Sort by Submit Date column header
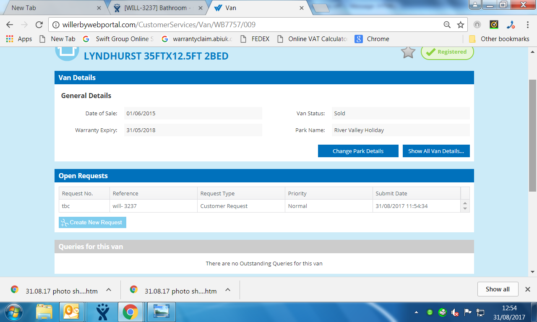The image size is (537, 322). point(417,193)
